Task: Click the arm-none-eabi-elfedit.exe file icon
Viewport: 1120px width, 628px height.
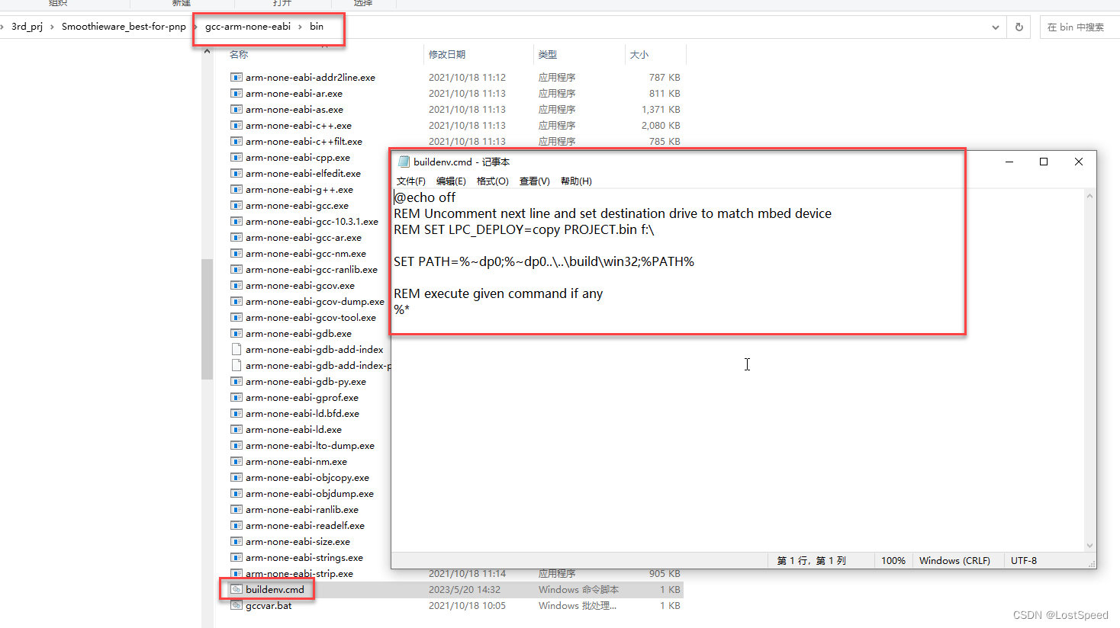Action: coord(237,173)
